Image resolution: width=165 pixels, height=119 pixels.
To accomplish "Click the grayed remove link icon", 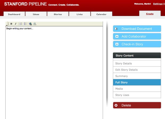I will point(35,24).
